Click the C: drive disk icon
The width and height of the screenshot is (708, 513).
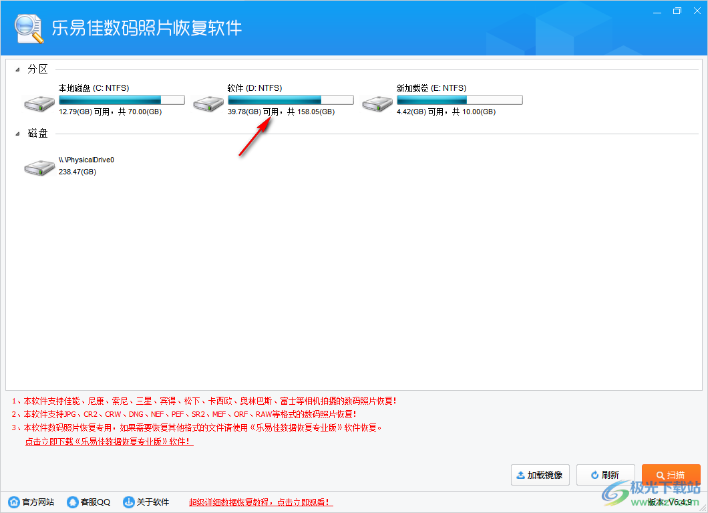(39, 104)
